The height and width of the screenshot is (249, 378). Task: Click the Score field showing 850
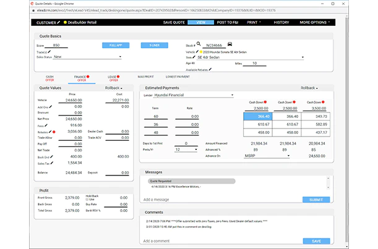click(x=56, y=45)
